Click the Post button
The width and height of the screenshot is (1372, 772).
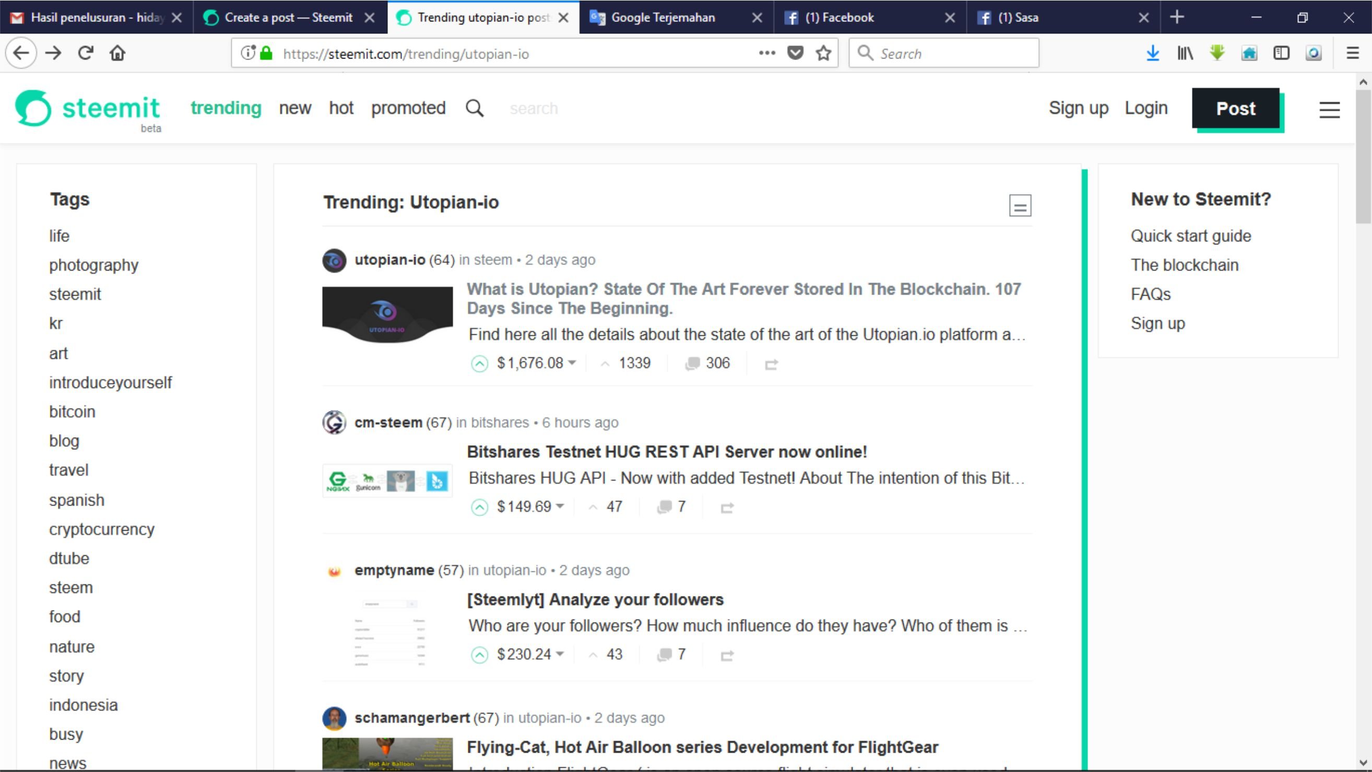1236,108
